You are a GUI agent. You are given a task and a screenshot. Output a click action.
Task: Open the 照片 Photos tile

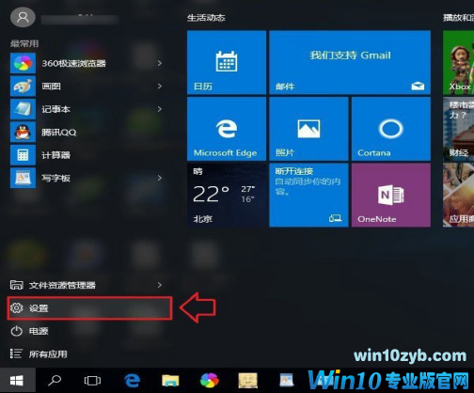click(308, 129)
